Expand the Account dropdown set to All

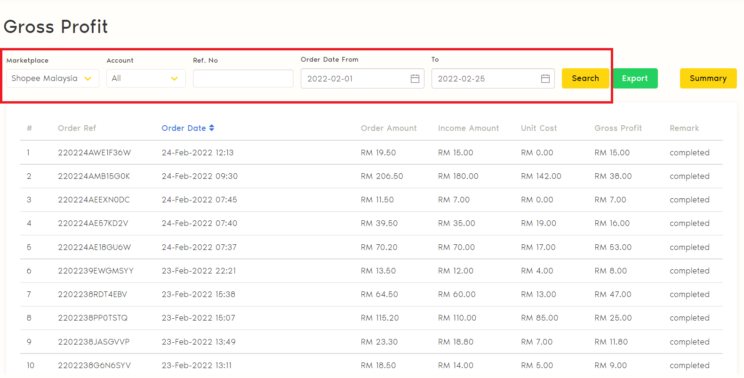click(x=146, y=79)
